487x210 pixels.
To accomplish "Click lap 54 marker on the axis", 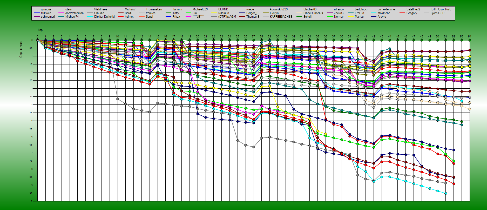I will tap(469, 37).
